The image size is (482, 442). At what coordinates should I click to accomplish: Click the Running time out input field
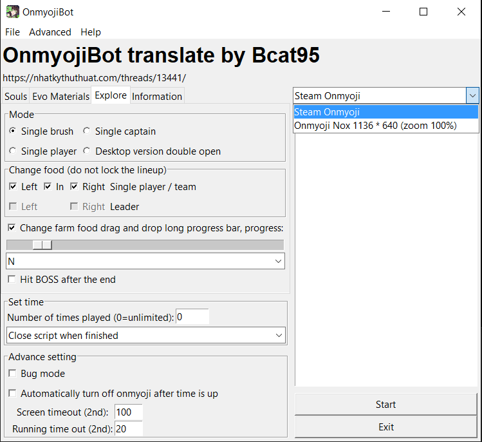click(x=129, y=428)
